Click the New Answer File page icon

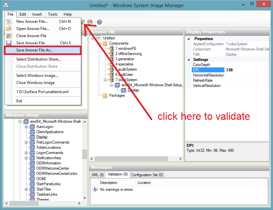click(9, 21)
